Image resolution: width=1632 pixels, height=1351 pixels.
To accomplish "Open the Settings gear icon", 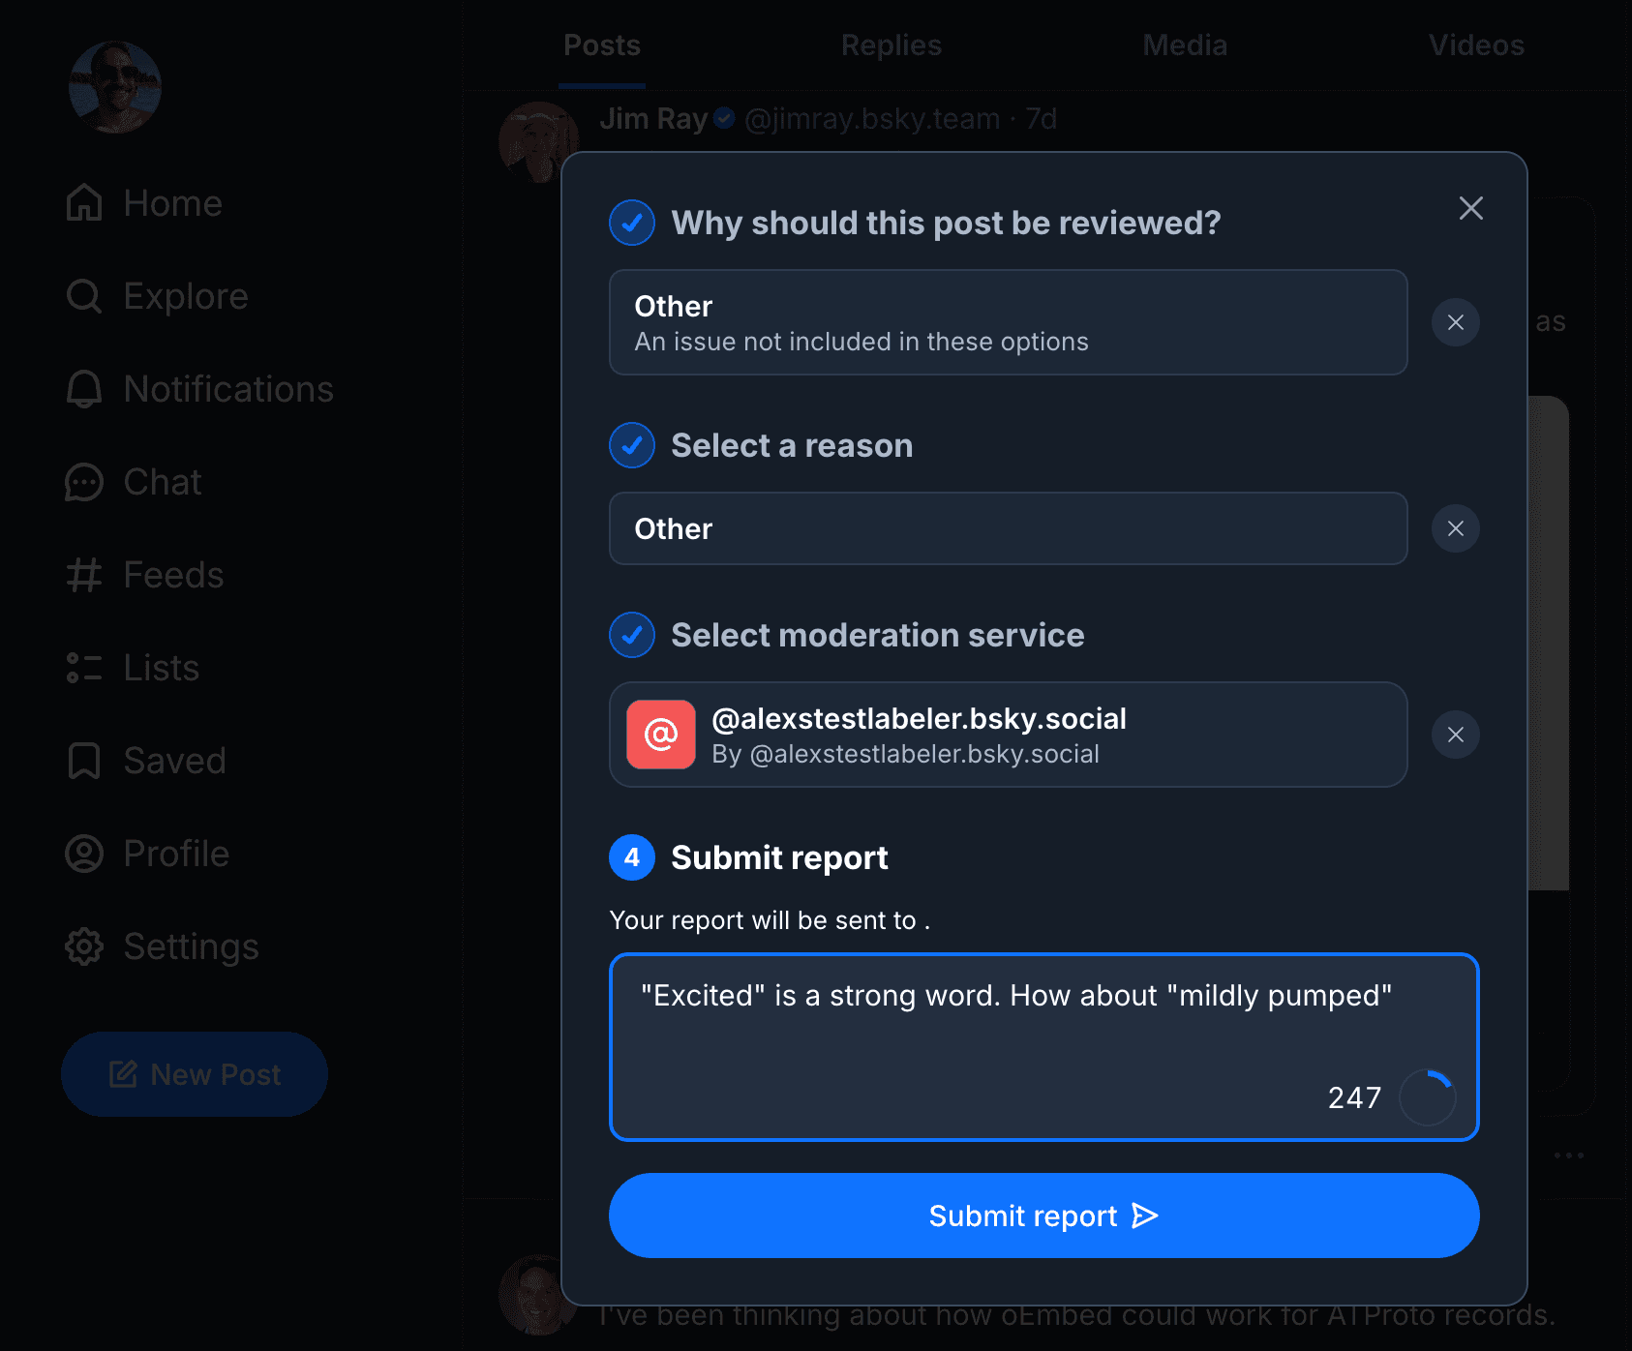I will pos(84,946).
